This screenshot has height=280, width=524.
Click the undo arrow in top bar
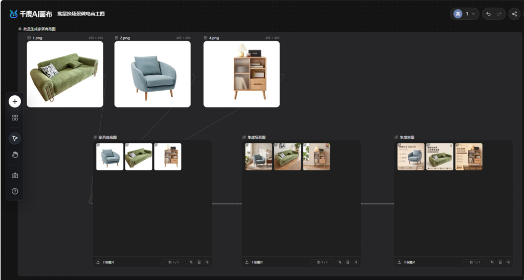pyautogui.click(x=488, y=14)
